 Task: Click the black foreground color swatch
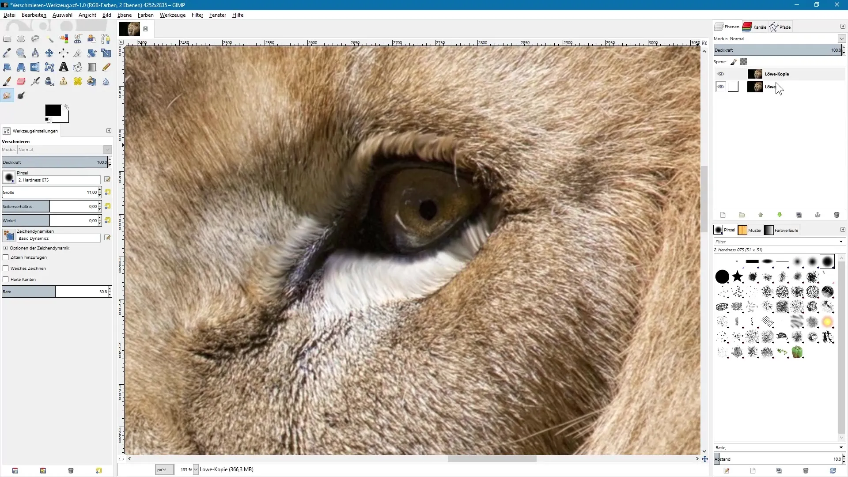[53, 110]
